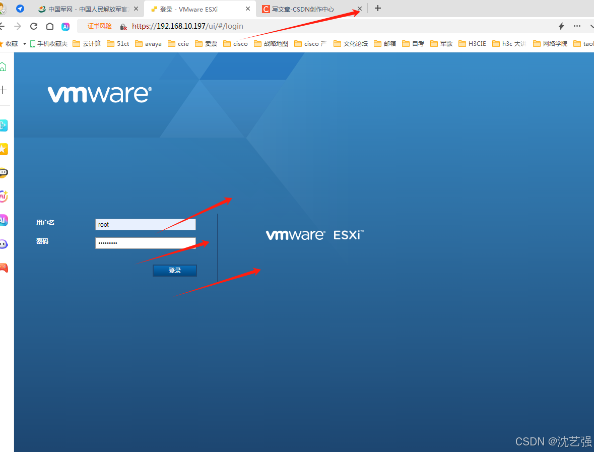
Task: Open the H3CIE bookmark folder
Action: coord(472,44)
